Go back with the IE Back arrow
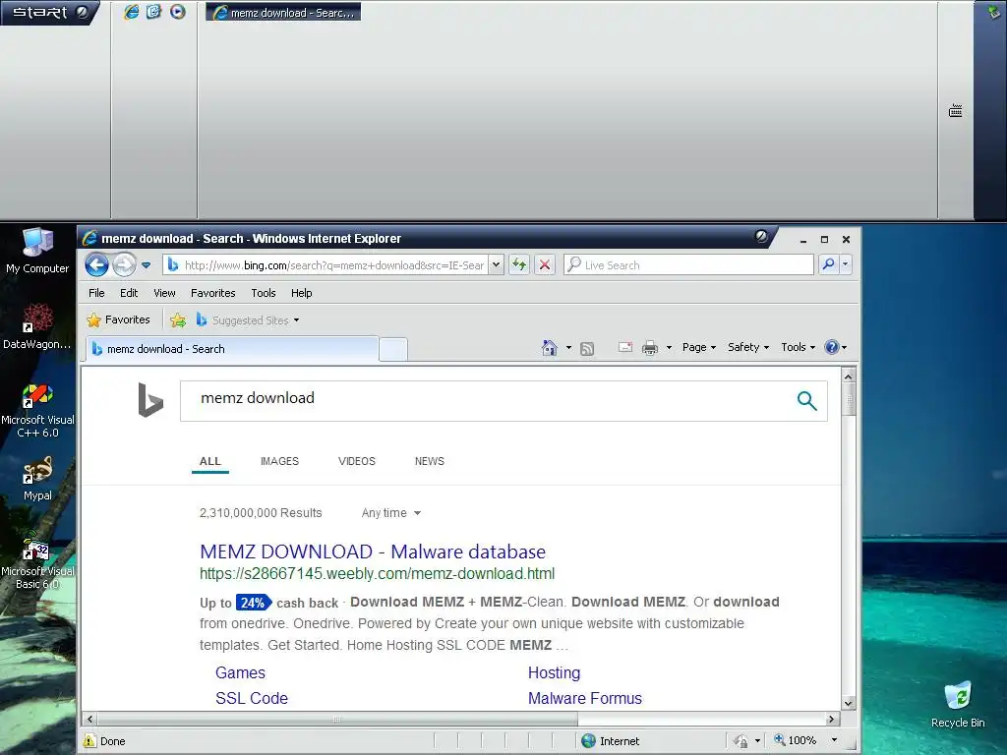The width and height of the screenshot is (1007, 755). click(97, 264)
